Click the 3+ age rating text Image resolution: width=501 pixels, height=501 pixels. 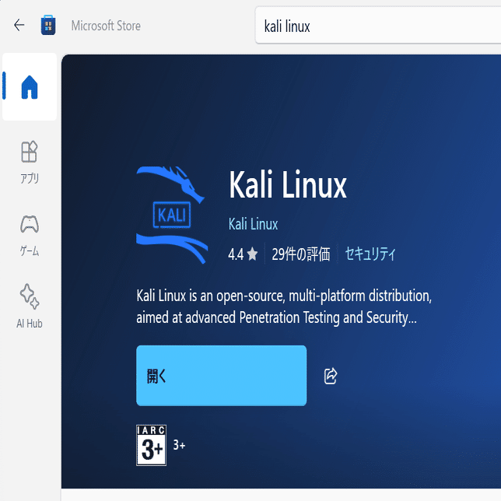click(x=179, y=445)
